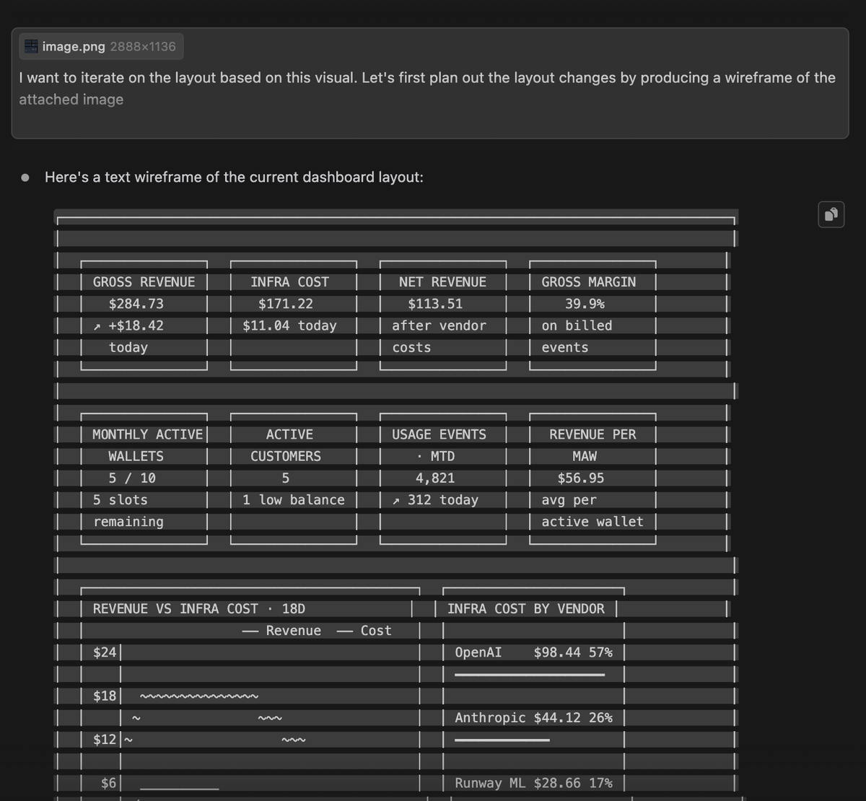Screen dimensions: 866x801
Task: Click the 'after vendor' text
Action: [439, 325]
